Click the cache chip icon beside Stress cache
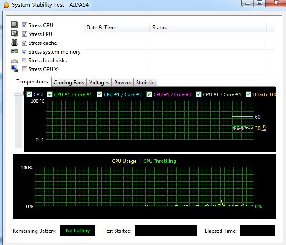The height and width of the screenshot is (245, 286). point(14,42)
